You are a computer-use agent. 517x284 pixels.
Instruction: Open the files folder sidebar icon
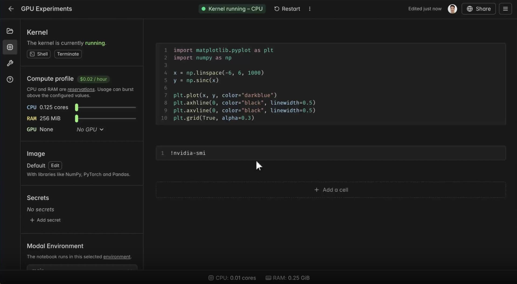point(10,31)
